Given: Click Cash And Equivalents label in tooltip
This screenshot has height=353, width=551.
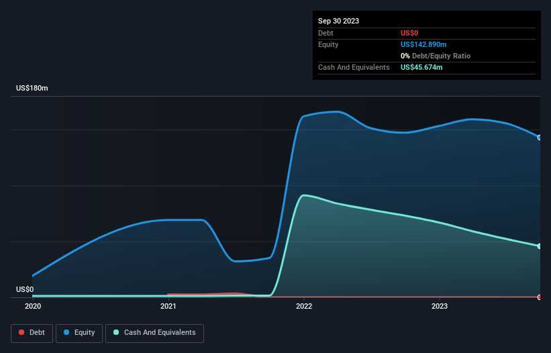Looking at the screenshot, I should point(354,67).
